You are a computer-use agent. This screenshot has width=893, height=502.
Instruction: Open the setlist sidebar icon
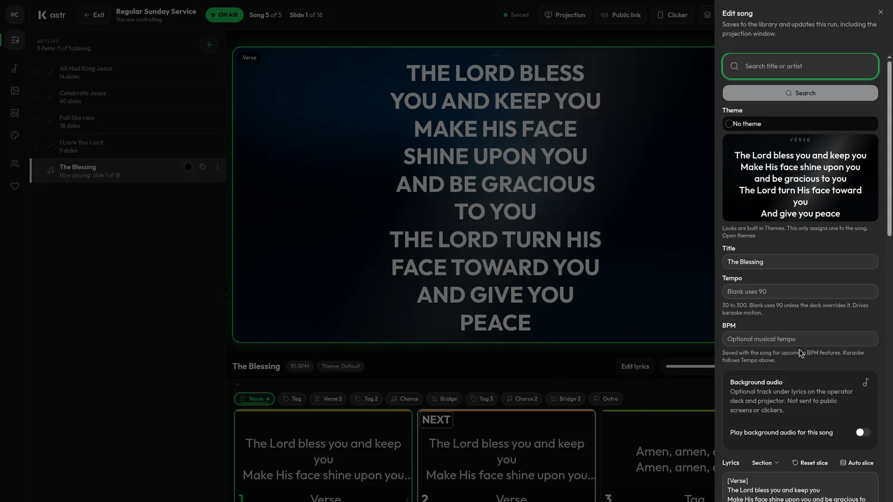(15, 40)
